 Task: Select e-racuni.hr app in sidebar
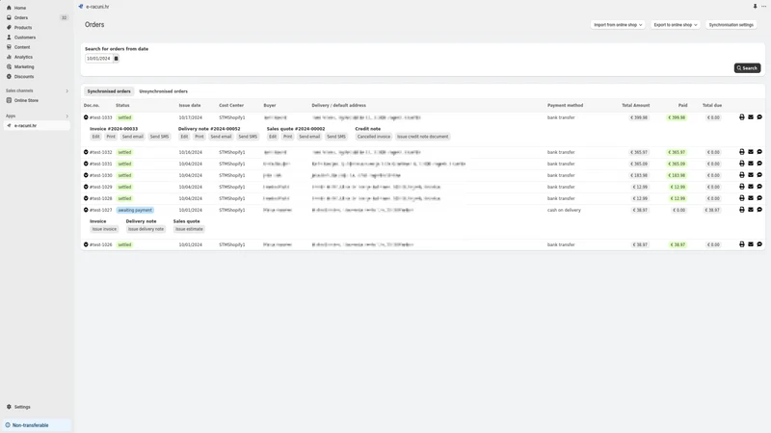(x=37, y=126)
